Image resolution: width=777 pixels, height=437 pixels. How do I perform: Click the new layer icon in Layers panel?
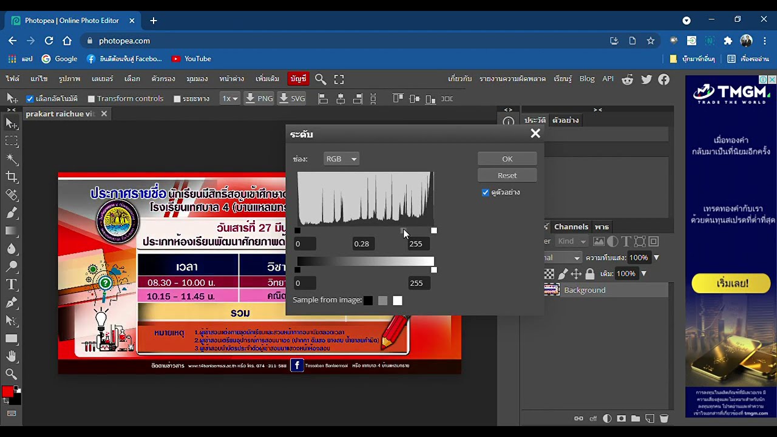tap(650, 418)
